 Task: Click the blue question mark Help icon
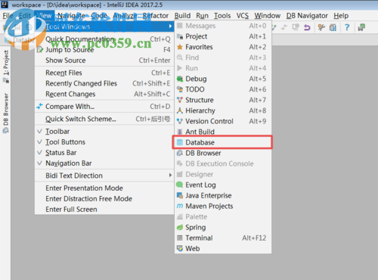[347, 27]
